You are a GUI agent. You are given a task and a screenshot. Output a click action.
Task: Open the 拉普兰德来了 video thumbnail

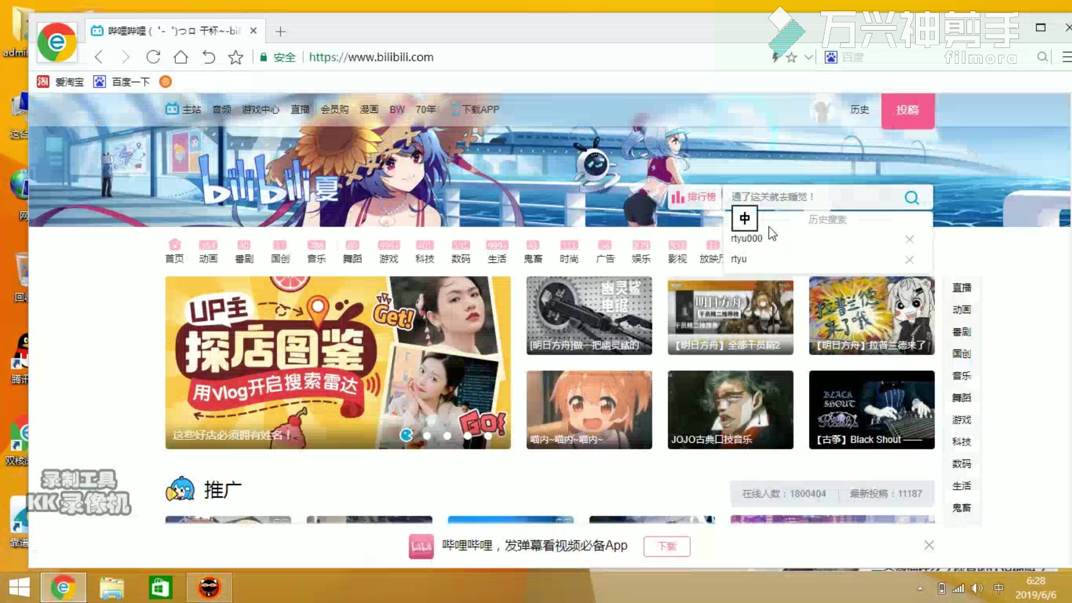872,315
